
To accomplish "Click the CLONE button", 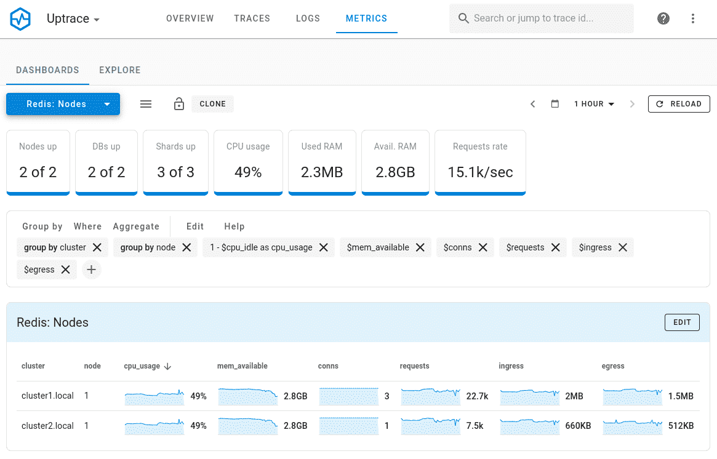I will pyautogui.click(x=212, y=103).
